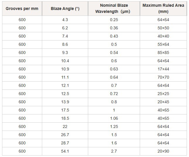Click the Nominal Blaze Wavelength header

click(114, 9)
